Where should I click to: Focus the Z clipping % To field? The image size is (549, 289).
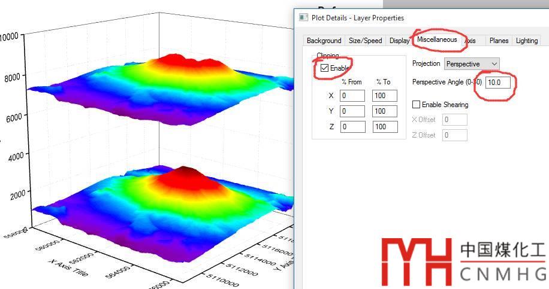point(384,127)
